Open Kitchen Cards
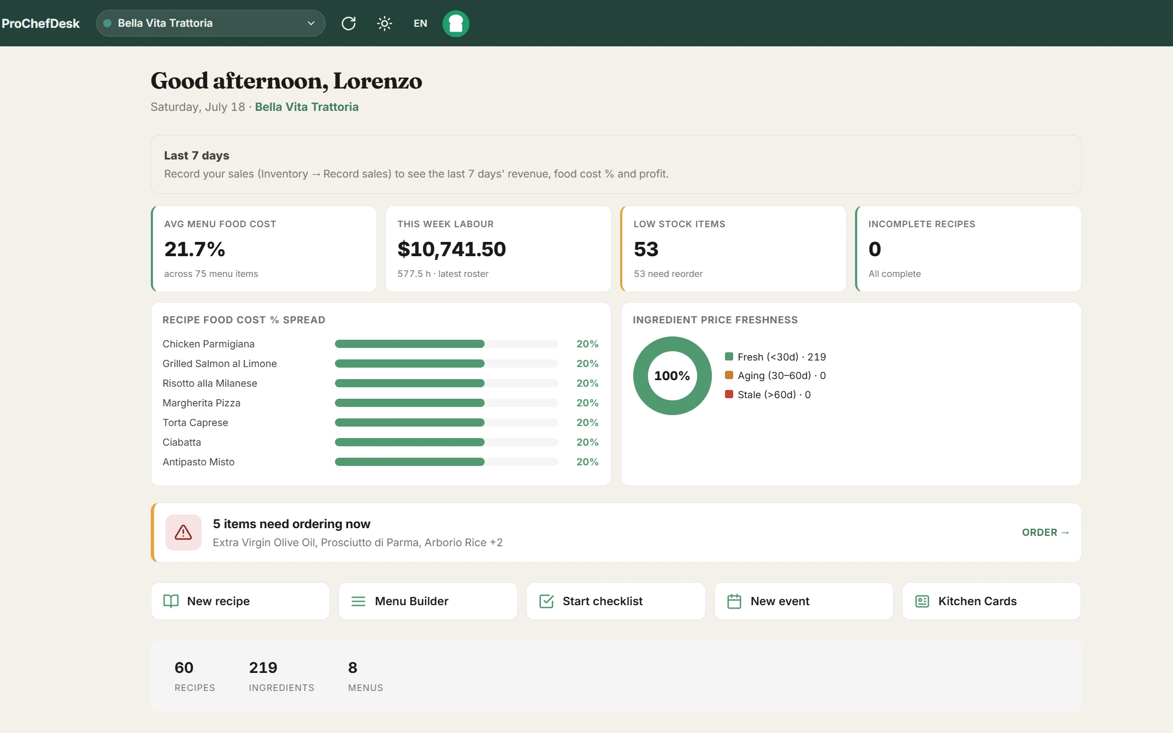The width and height of the screenshot is (1173, 733). pyautogui.click(x=992, y=601)
